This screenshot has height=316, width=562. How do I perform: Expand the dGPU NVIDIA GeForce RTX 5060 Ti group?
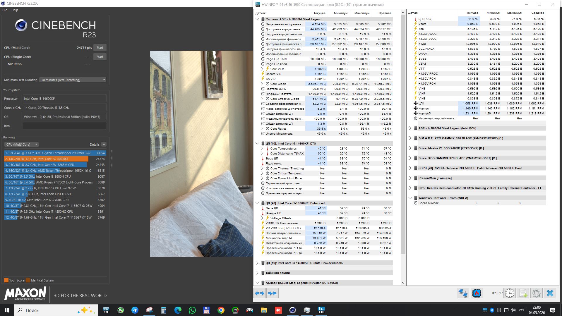(x=410, y=168)
